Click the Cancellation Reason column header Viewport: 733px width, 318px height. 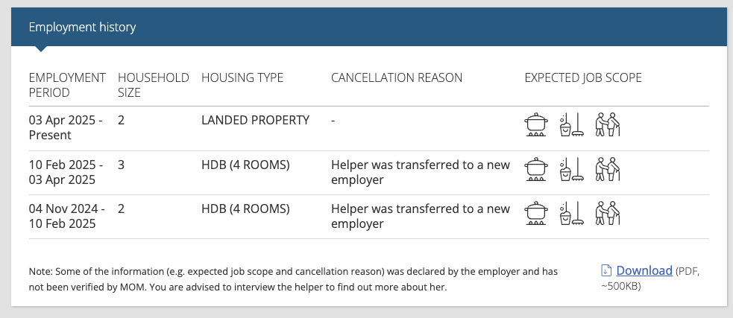pyautogui.click(x=397, y=77)
